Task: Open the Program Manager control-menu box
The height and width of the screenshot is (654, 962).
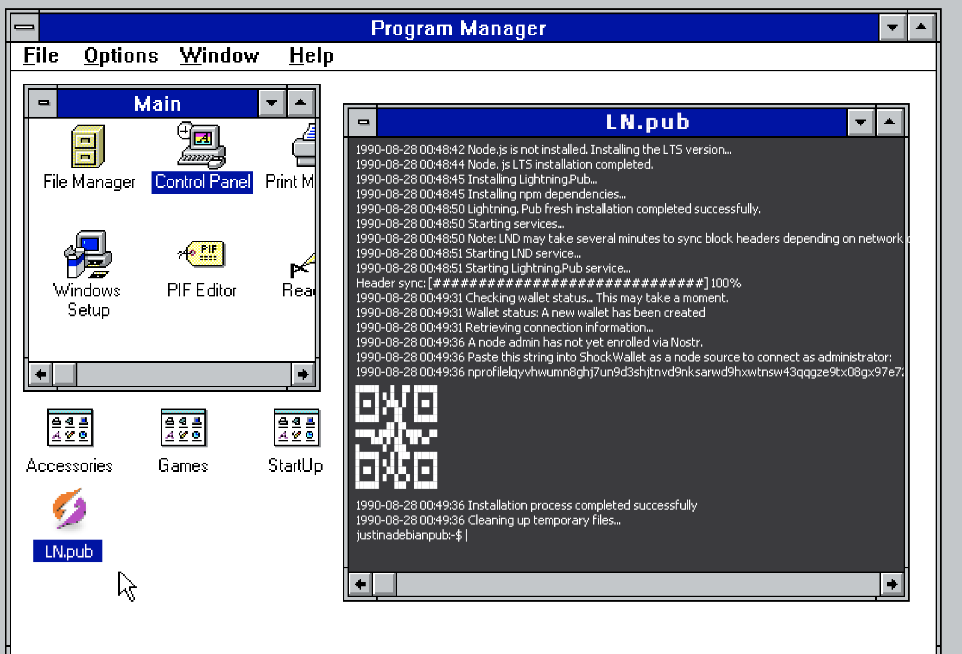Action: click(25, 27)
